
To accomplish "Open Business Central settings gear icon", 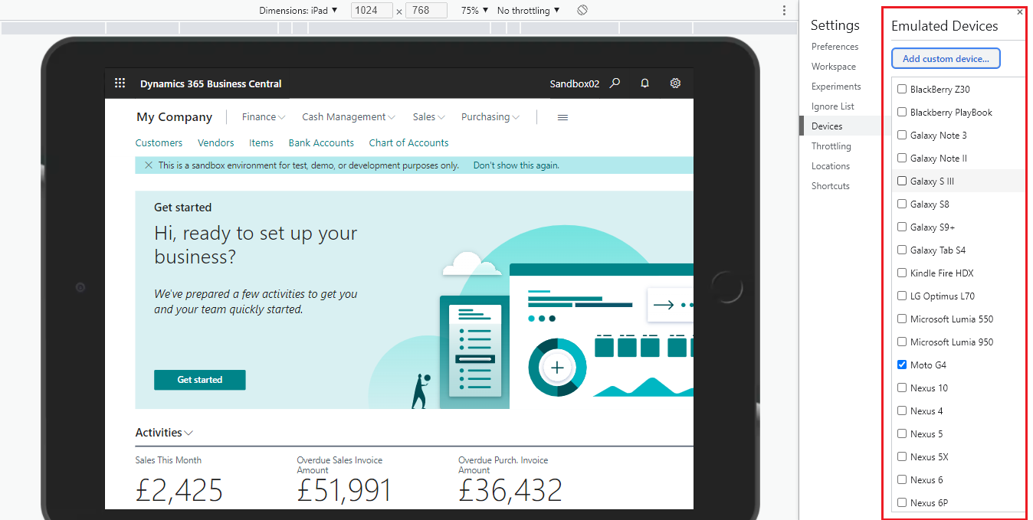I will click(x=675, y=83).
